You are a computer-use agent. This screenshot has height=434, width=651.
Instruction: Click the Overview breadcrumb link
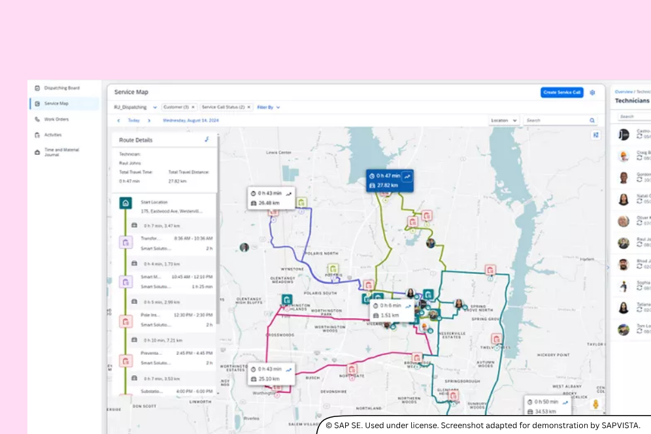[x=624, y=92]
